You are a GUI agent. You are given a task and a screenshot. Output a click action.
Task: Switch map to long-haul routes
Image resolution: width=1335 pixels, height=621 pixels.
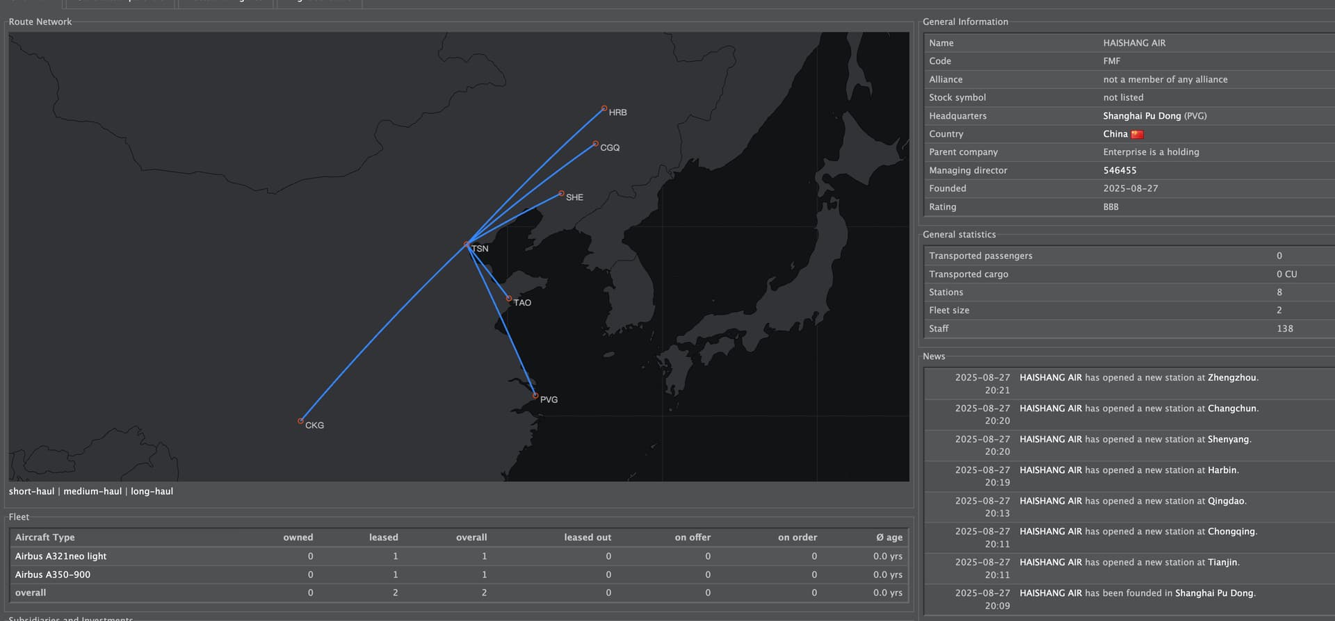152,491
